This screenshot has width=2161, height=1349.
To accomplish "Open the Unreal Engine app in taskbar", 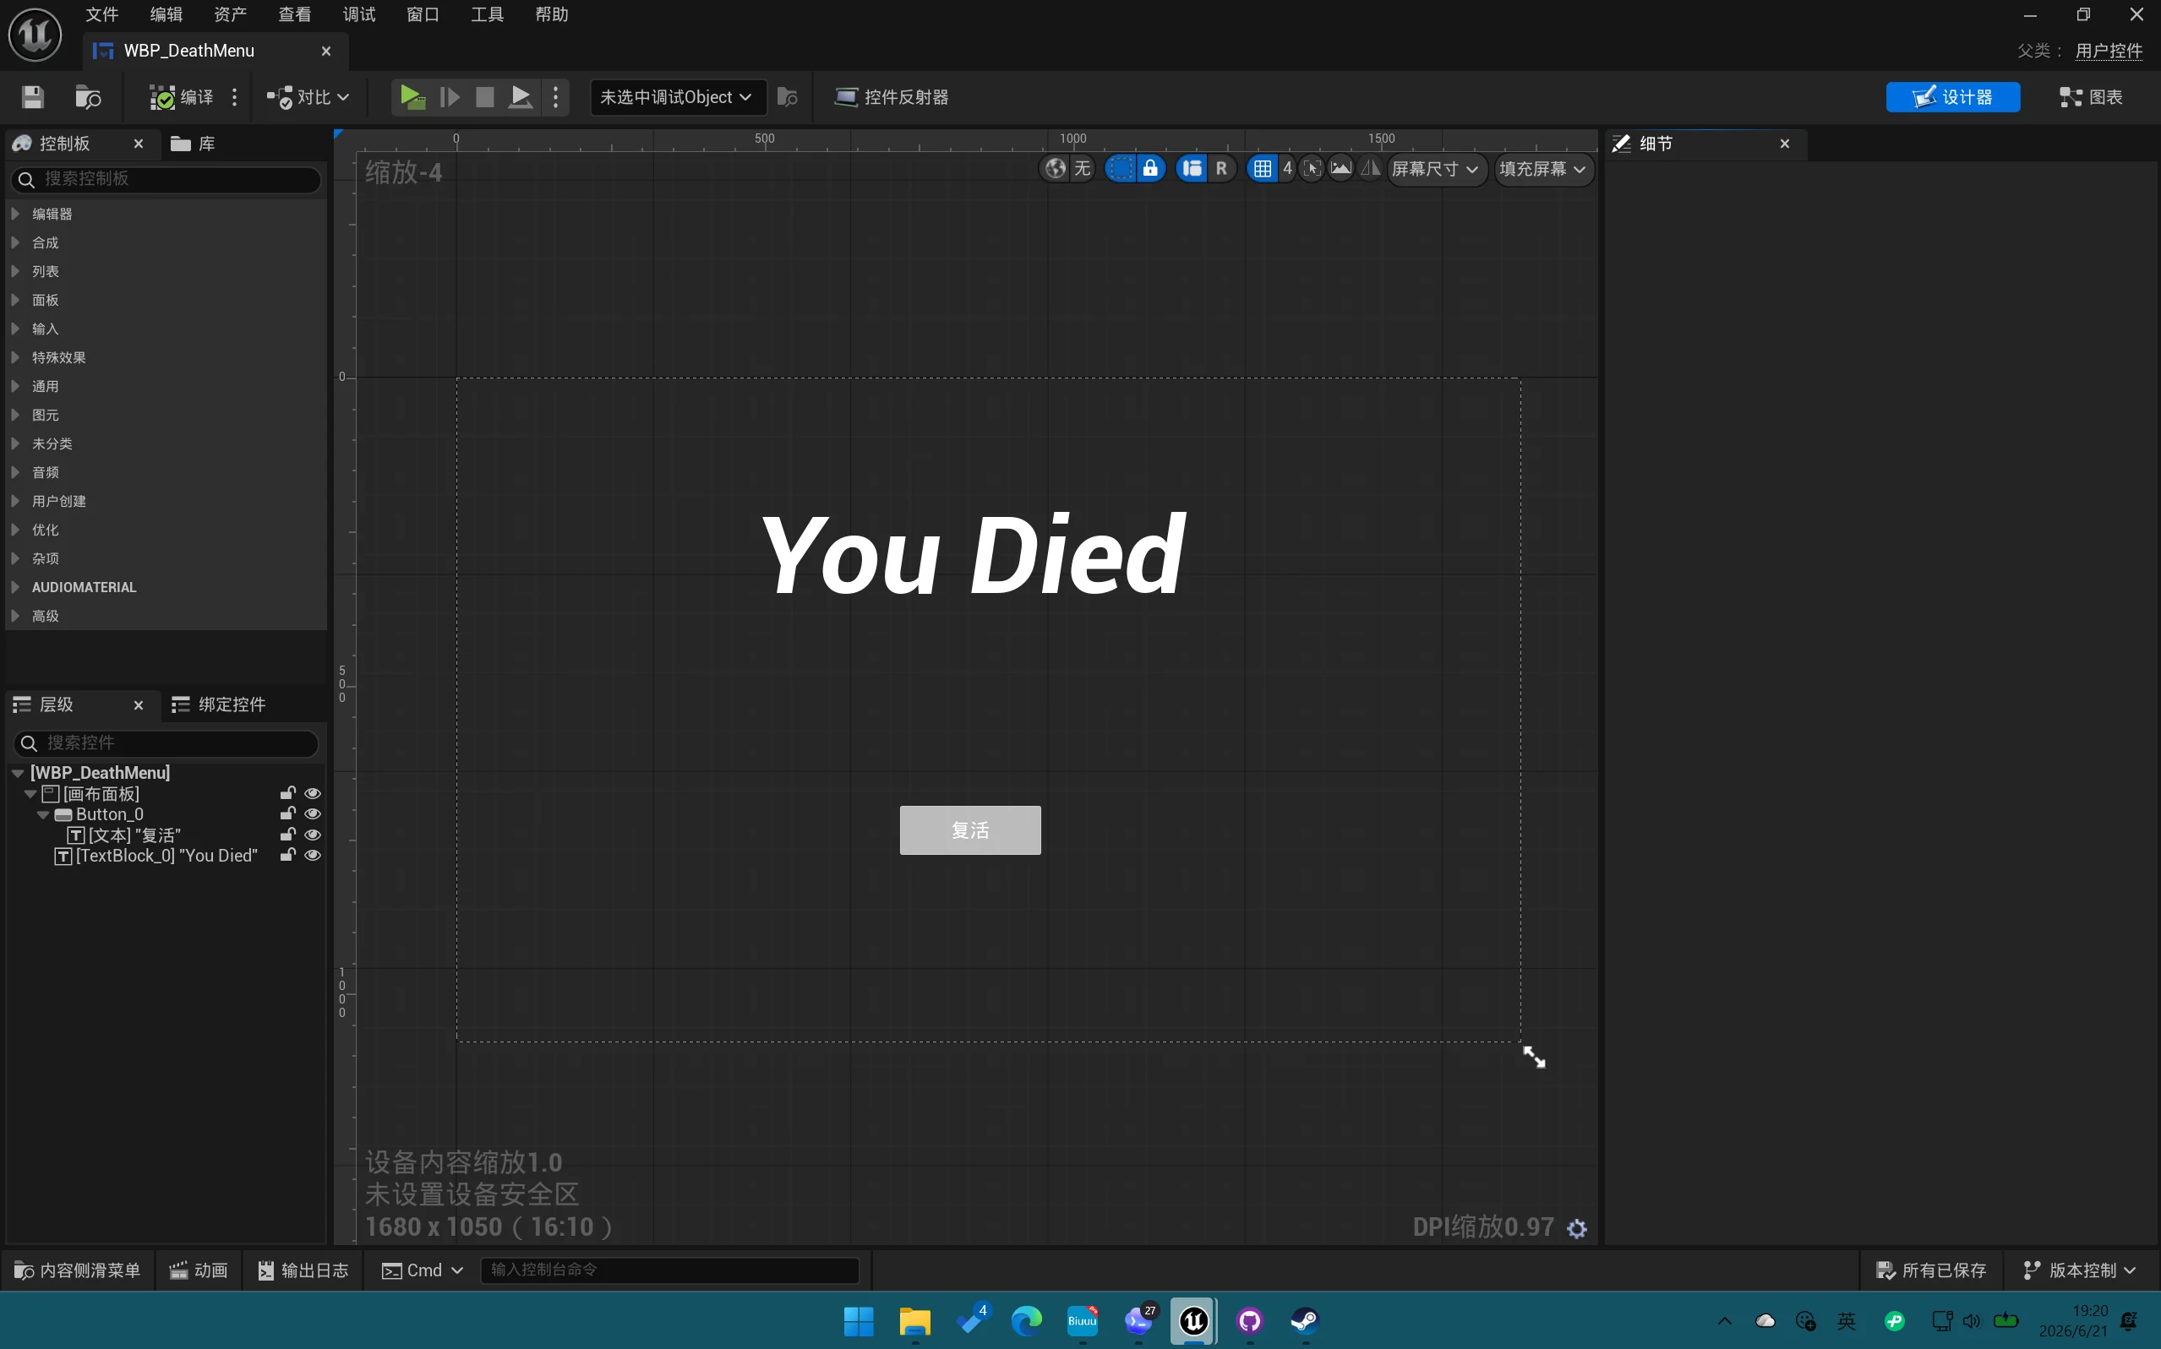I will tap(1194, 1320).
